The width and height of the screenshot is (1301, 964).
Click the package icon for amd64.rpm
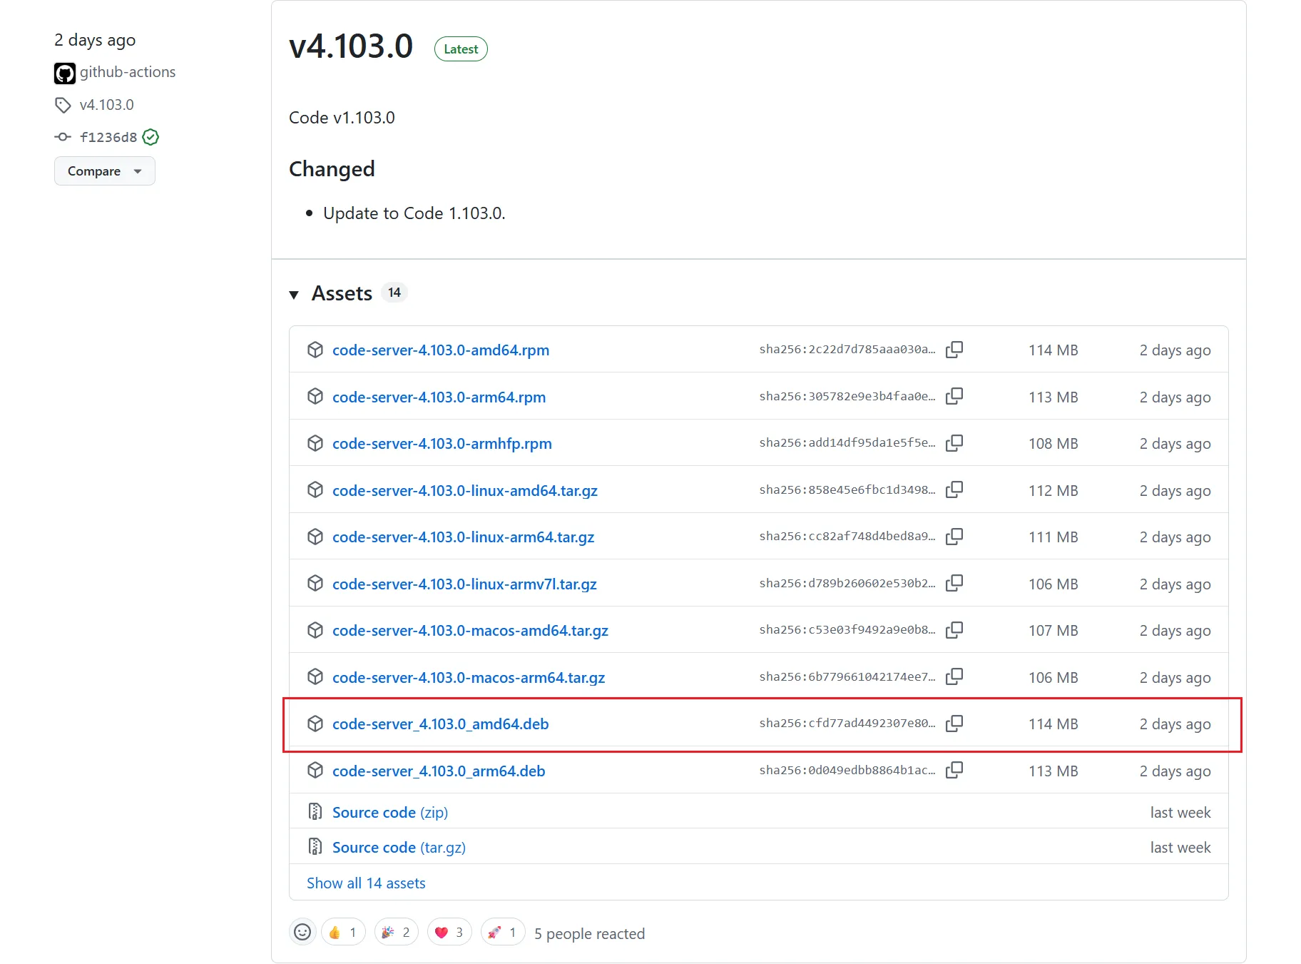pos(315,350)
